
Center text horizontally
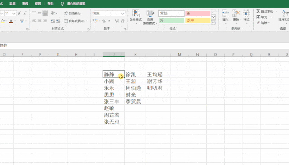click(x=39, y=21)
